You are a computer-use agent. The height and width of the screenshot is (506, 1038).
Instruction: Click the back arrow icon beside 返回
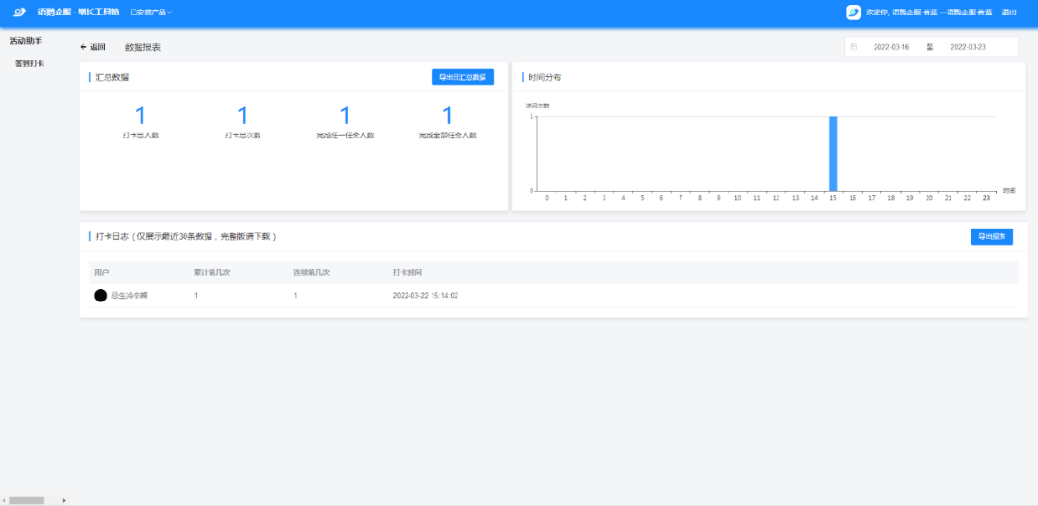tap(84, 47)
